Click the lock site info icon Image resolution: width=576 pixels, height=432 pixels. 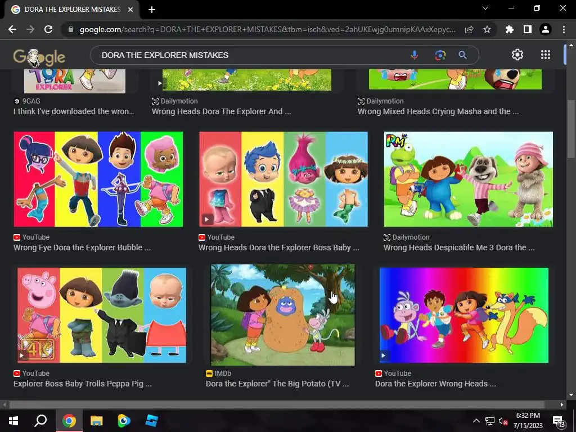(71, 29)
